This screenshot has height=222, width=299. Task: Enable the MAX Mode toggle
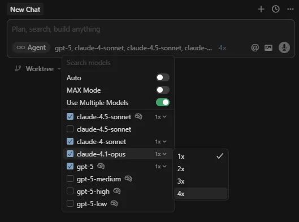pyautogui.click(x=163, y=90)
